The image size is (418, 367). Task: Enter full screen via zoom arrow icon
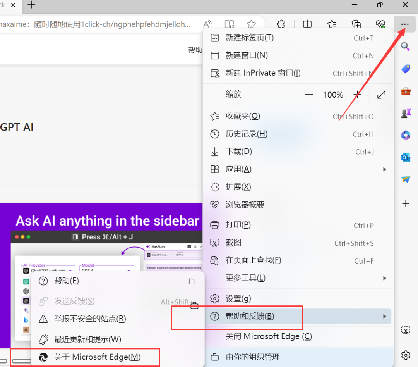[381, 95]
